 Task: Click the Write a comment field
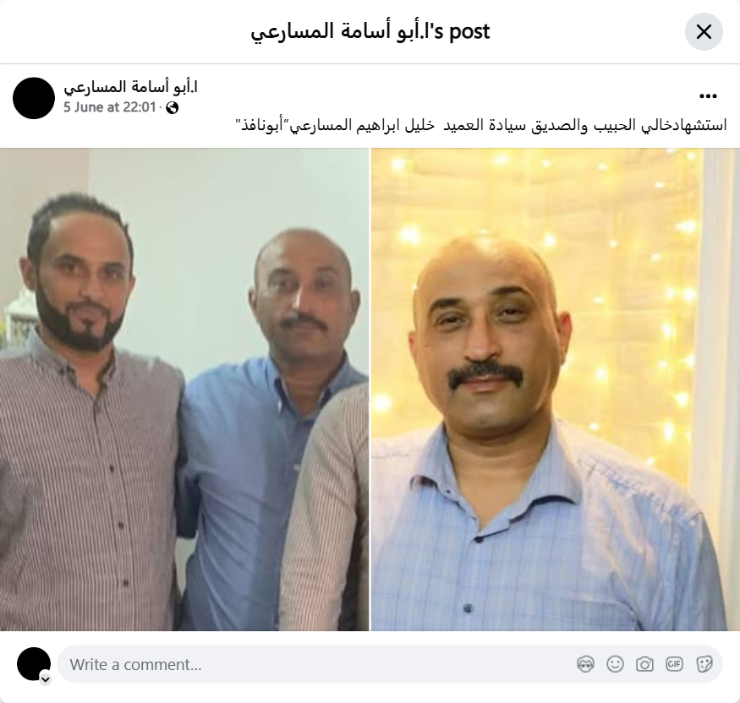(x=390, y=664)
